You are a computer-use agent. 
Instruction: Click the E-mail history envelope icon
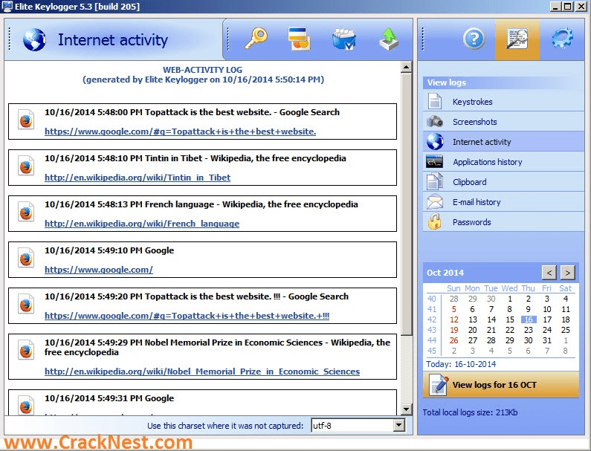(435, 201)
